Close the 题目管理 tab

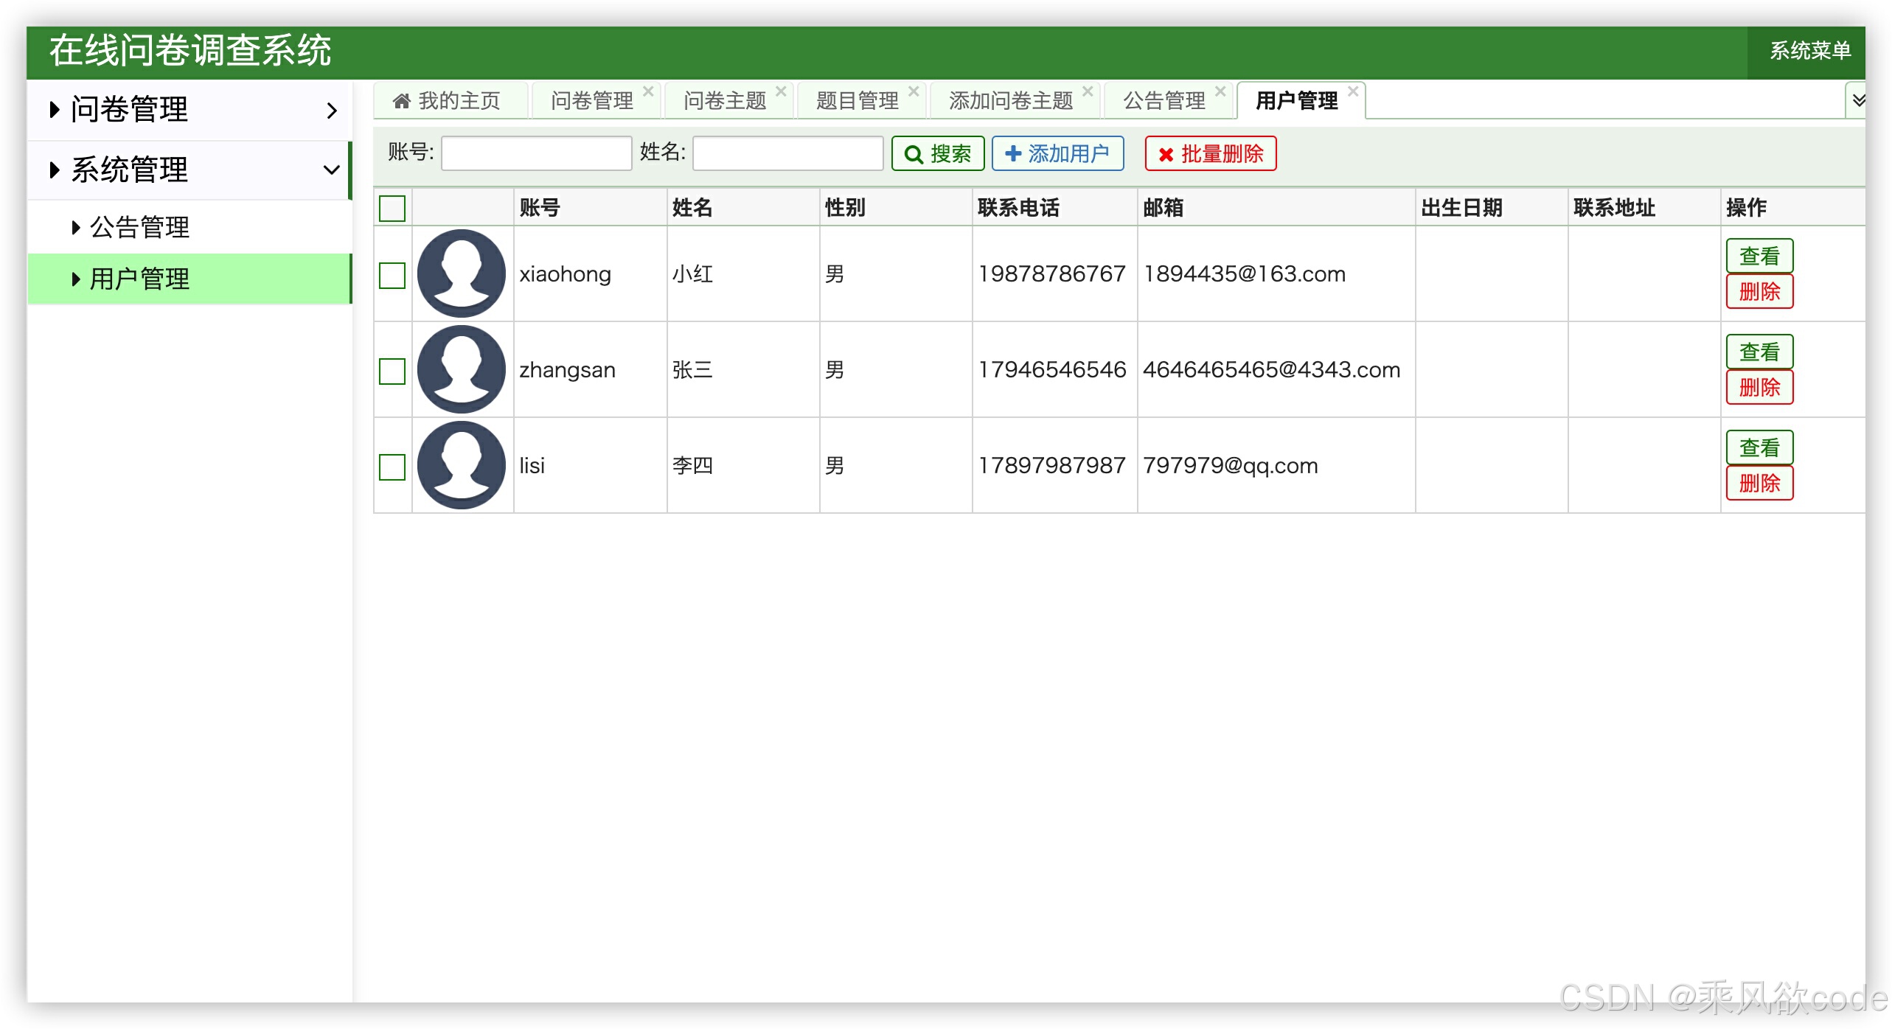click(914, 91)
